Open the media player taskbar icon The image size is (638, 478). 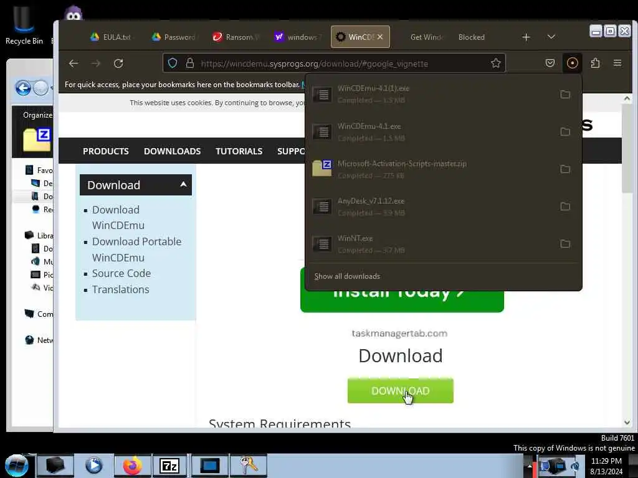(x=93, y=466)
